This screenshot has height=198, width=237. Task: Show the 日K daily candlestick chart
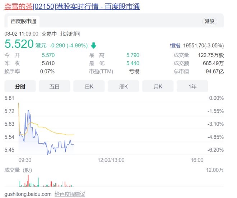(x=89, y=86)
